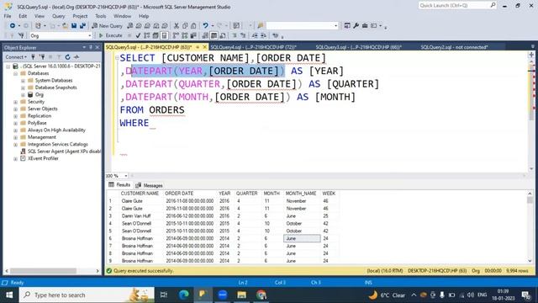Select XEvent Profiler in Object Explorer
The width and height of the screenshot is (538, 303).
[x=43, y=158]
